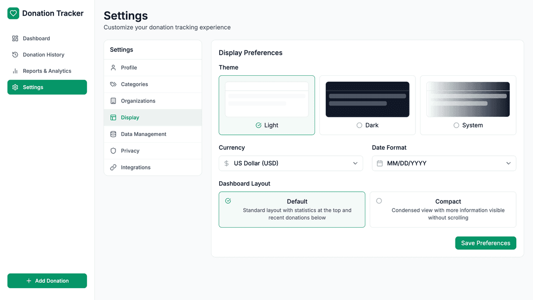Go to the Integrations settings section
The width and height of the screenshot is (533, 300).
point(135,167)
